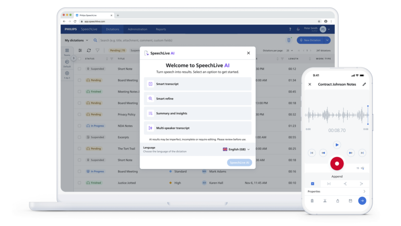Click the New Dictation button
The image size is (401, 226).
[310, 40]
